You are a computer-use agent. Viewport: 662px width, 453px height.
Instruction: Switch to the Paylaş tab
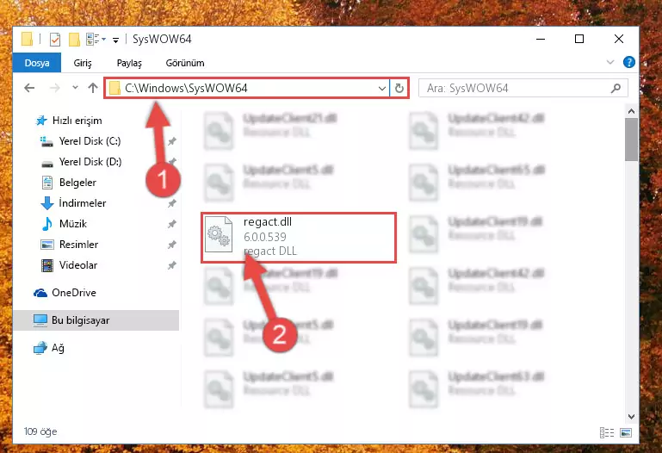129,63
